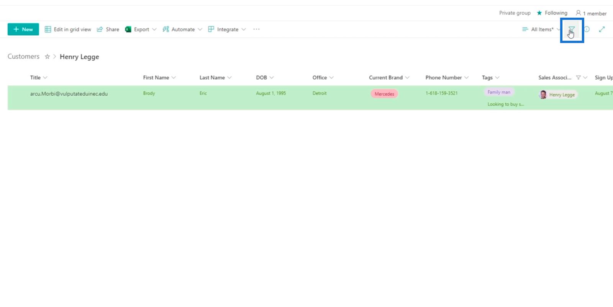The height and width of the screenshot is (307, 613).
Task: Open the All Items view switcher
Action: [x=541, y=29]
